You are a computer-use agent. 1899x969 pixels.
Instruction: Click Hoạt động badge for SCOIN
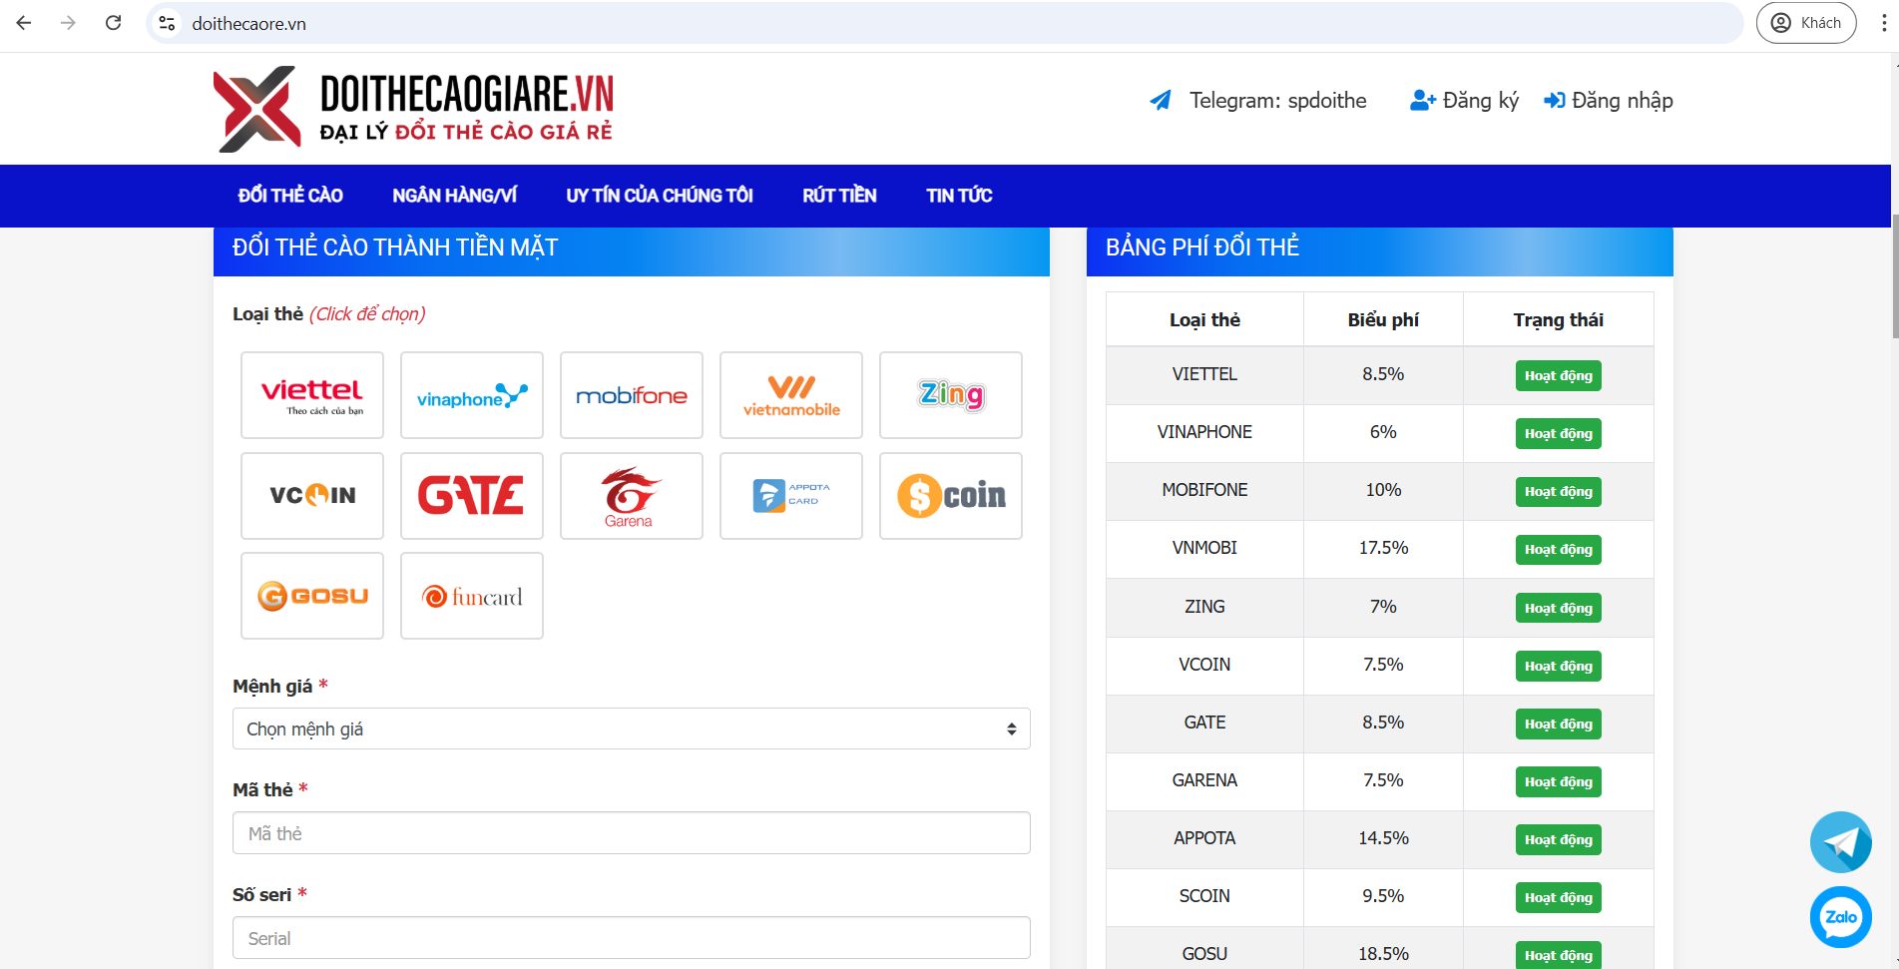(x=1559, y=898)
